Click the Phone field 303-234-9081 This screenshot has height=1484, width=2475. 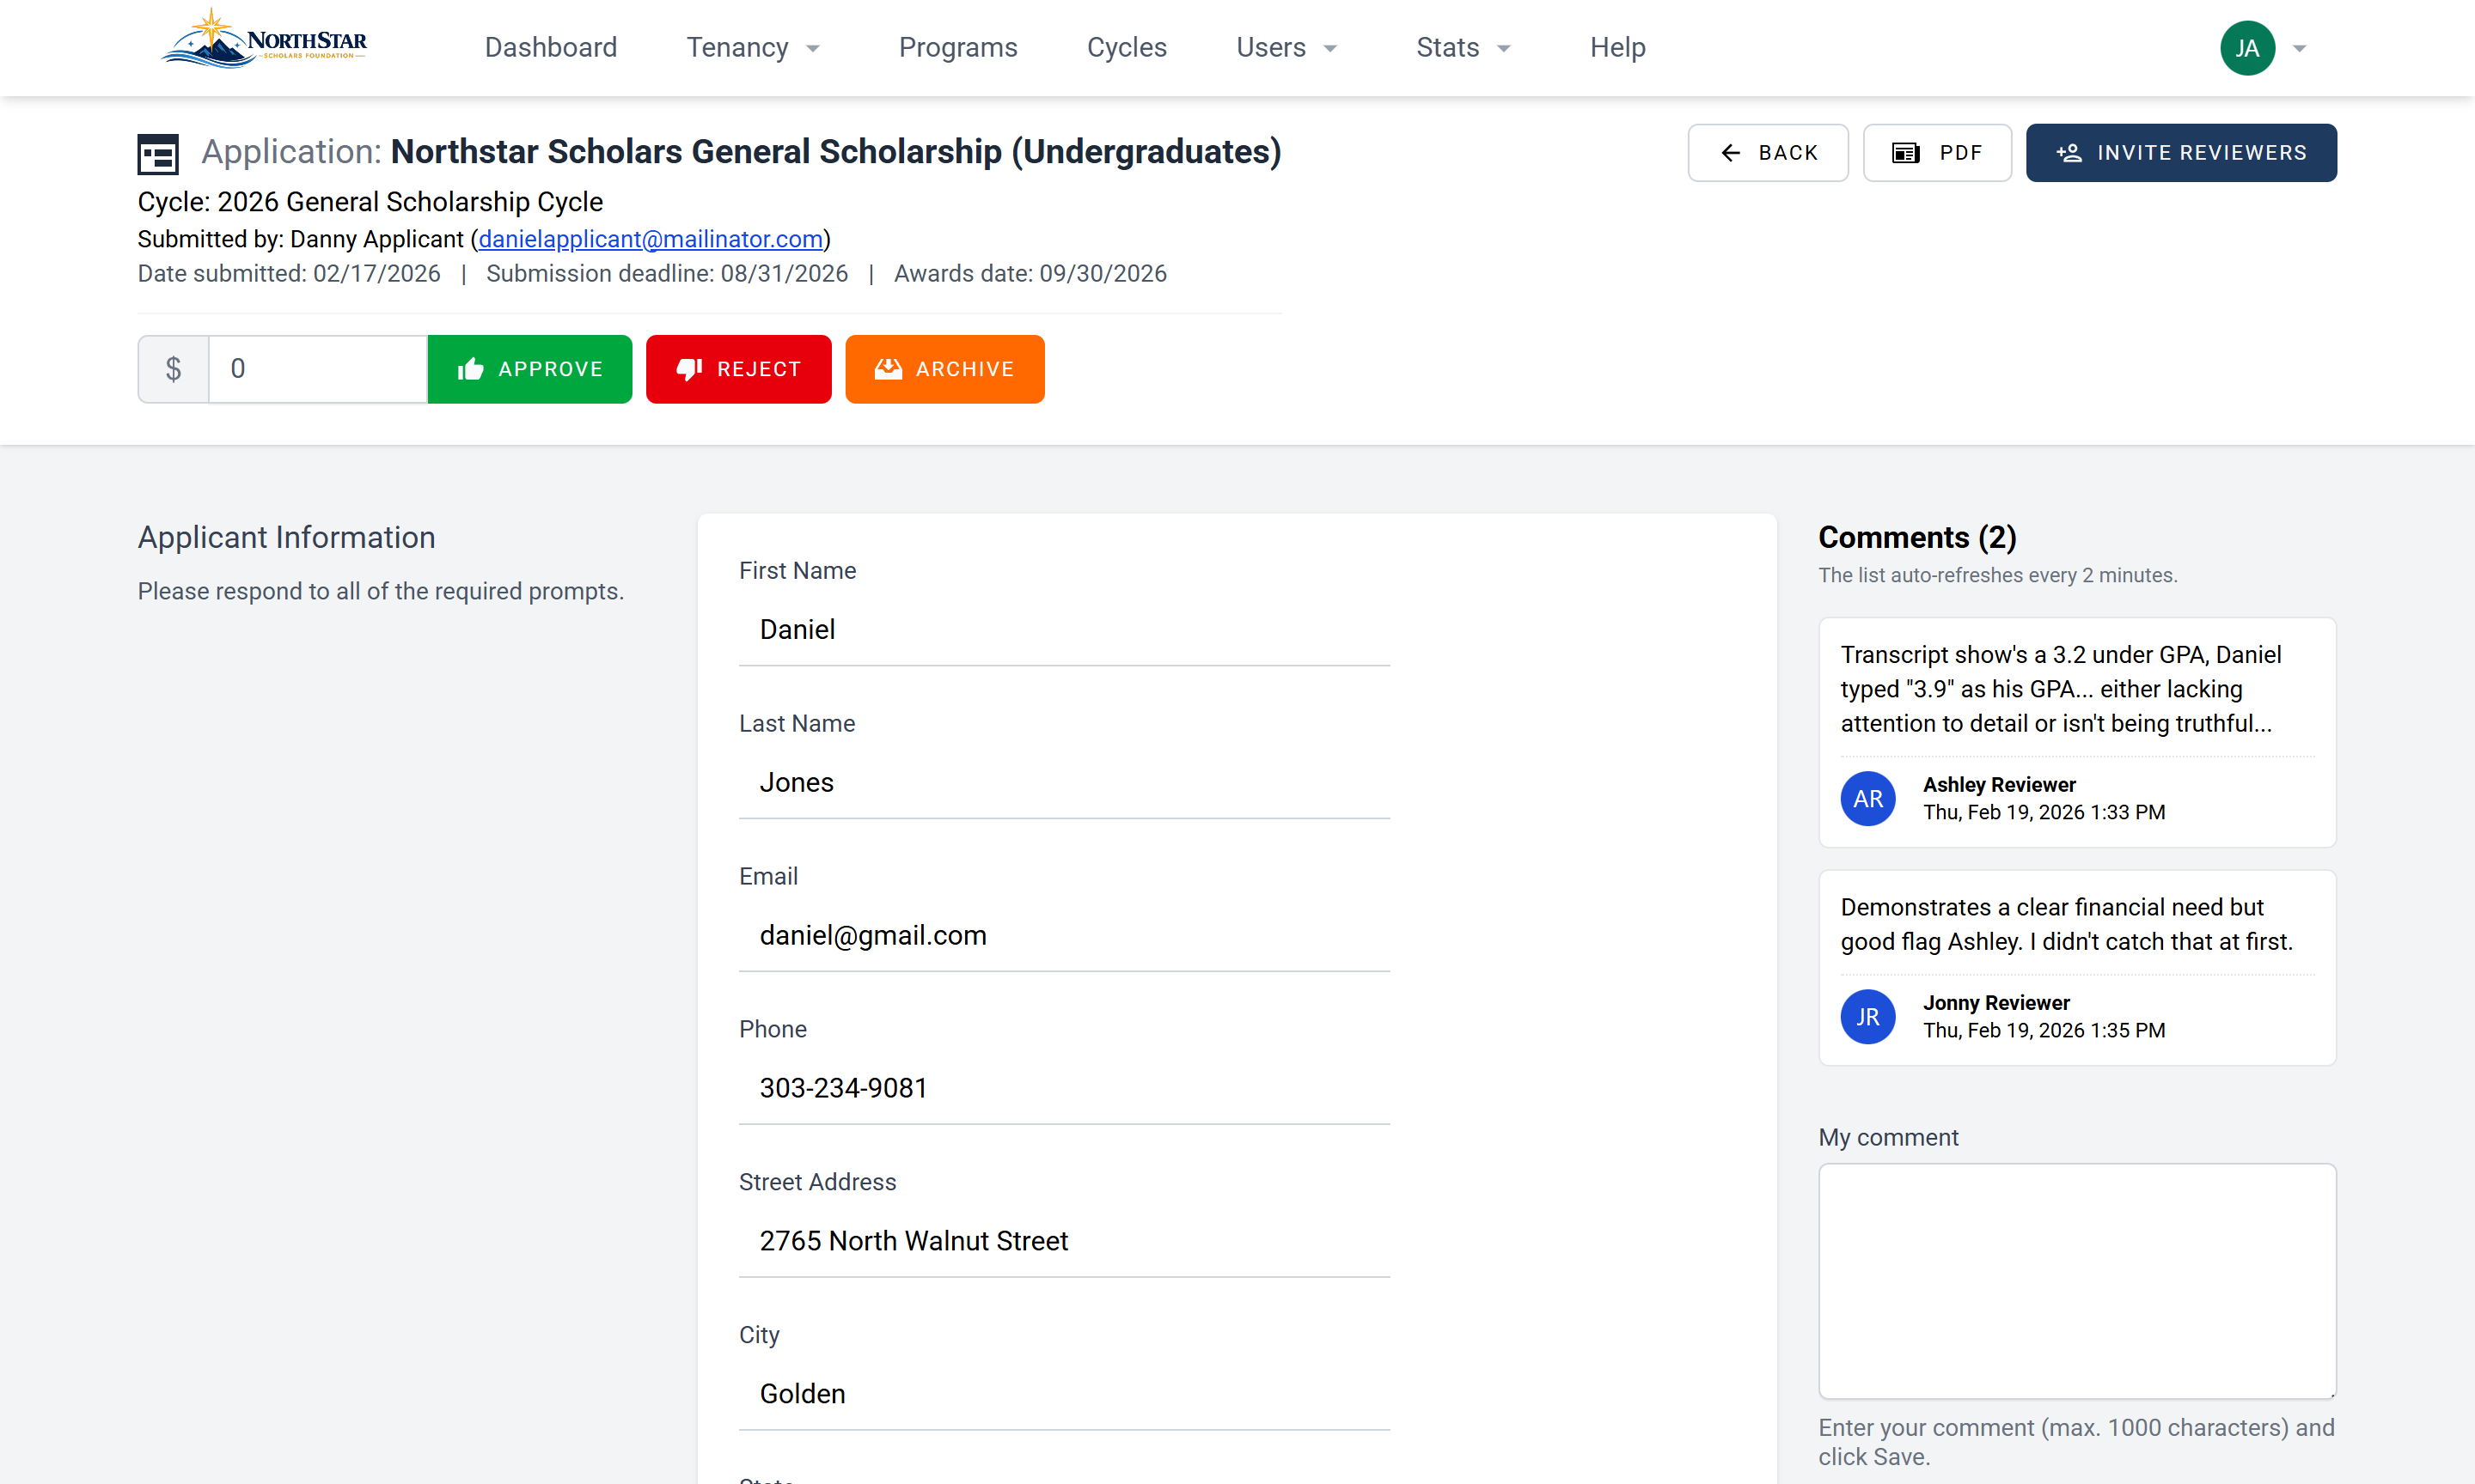point(1065,1089)
